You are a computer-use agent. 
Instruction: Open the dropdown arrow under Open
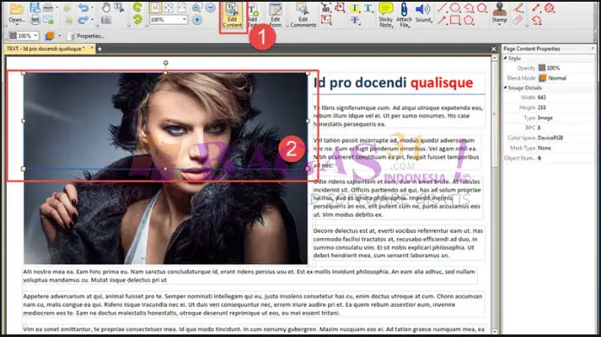click(x=16, y=25)
